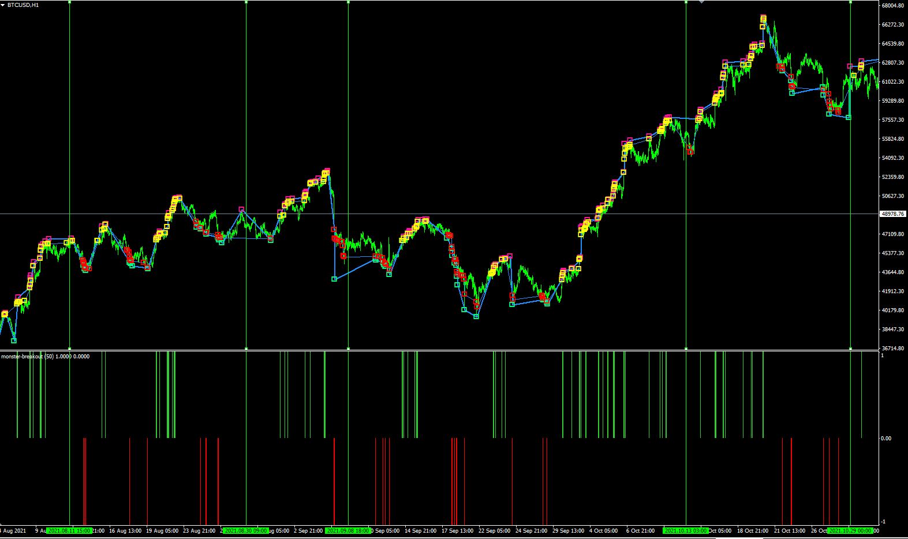
Task: Click the 68004.80 price scale label
Action: point(892,6)
